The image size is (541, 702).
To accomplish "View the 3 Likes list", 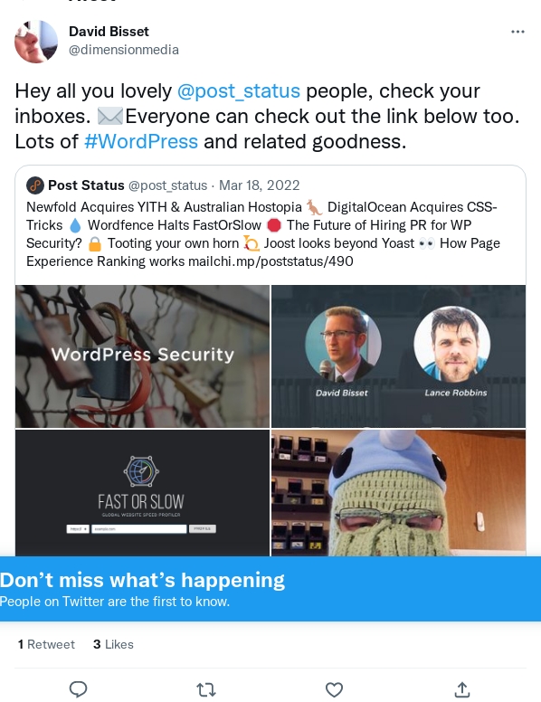I will 113,644.
